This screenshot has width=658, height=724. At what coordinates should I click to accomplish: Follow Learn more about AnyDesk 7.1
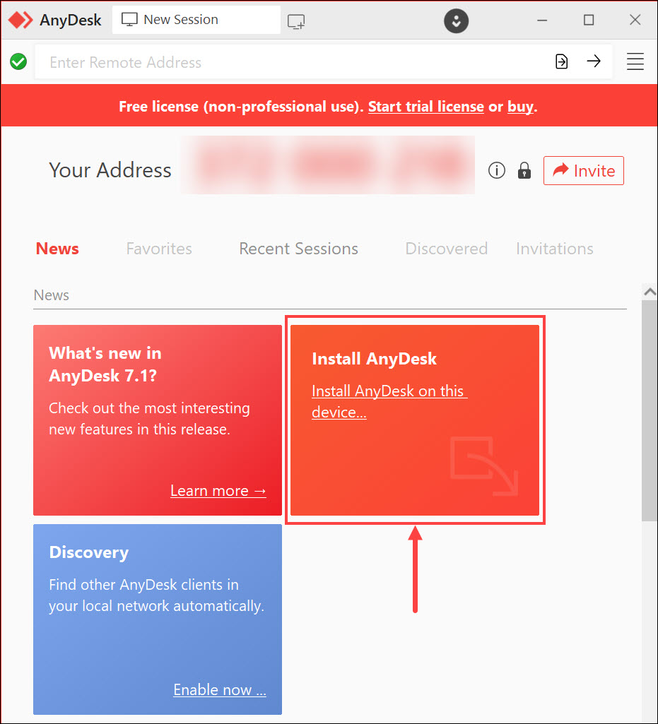218,490
